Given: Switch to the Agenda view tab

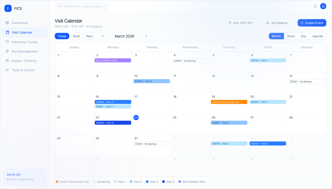Looking at the screenshot, I should [318, 36].
